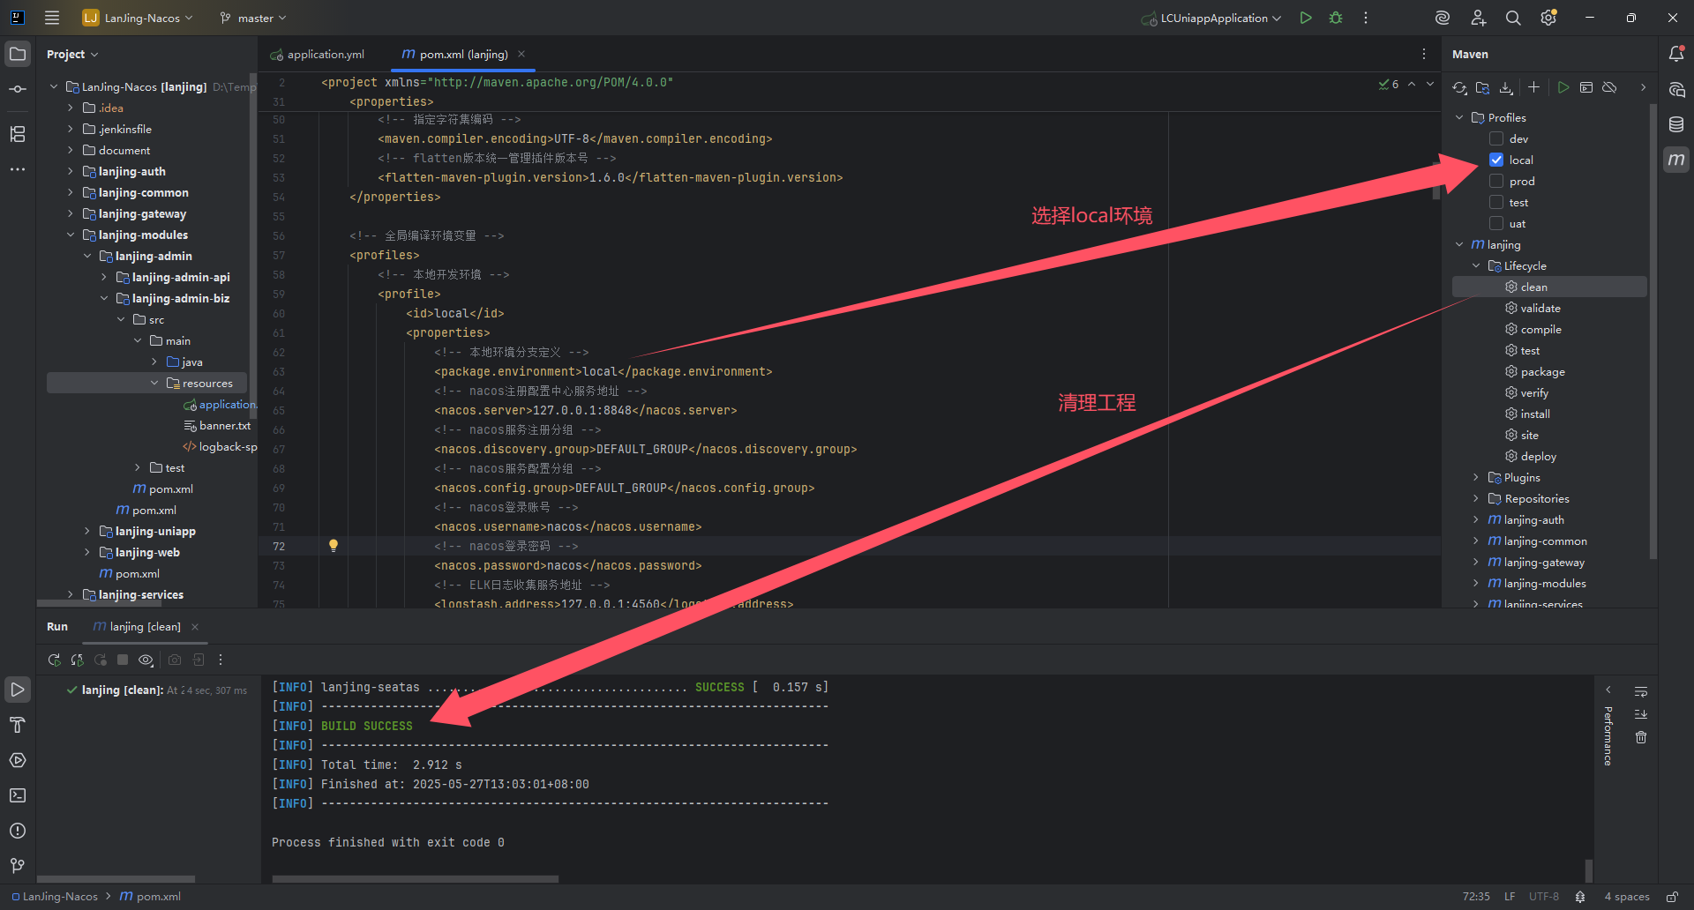Open the master branch dropdown
The image size is (1694, 910).
click(253, 18)
